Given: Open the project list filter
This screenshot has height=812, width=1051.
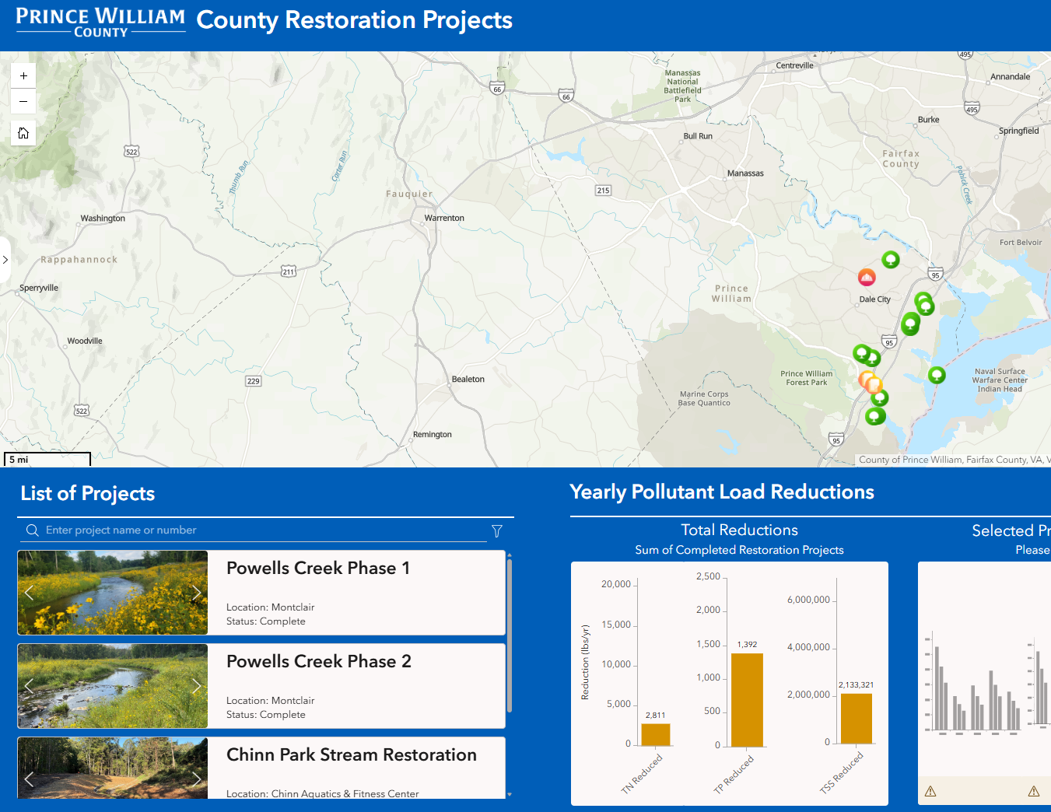Looking at the screenshot, I should (497, 531).
